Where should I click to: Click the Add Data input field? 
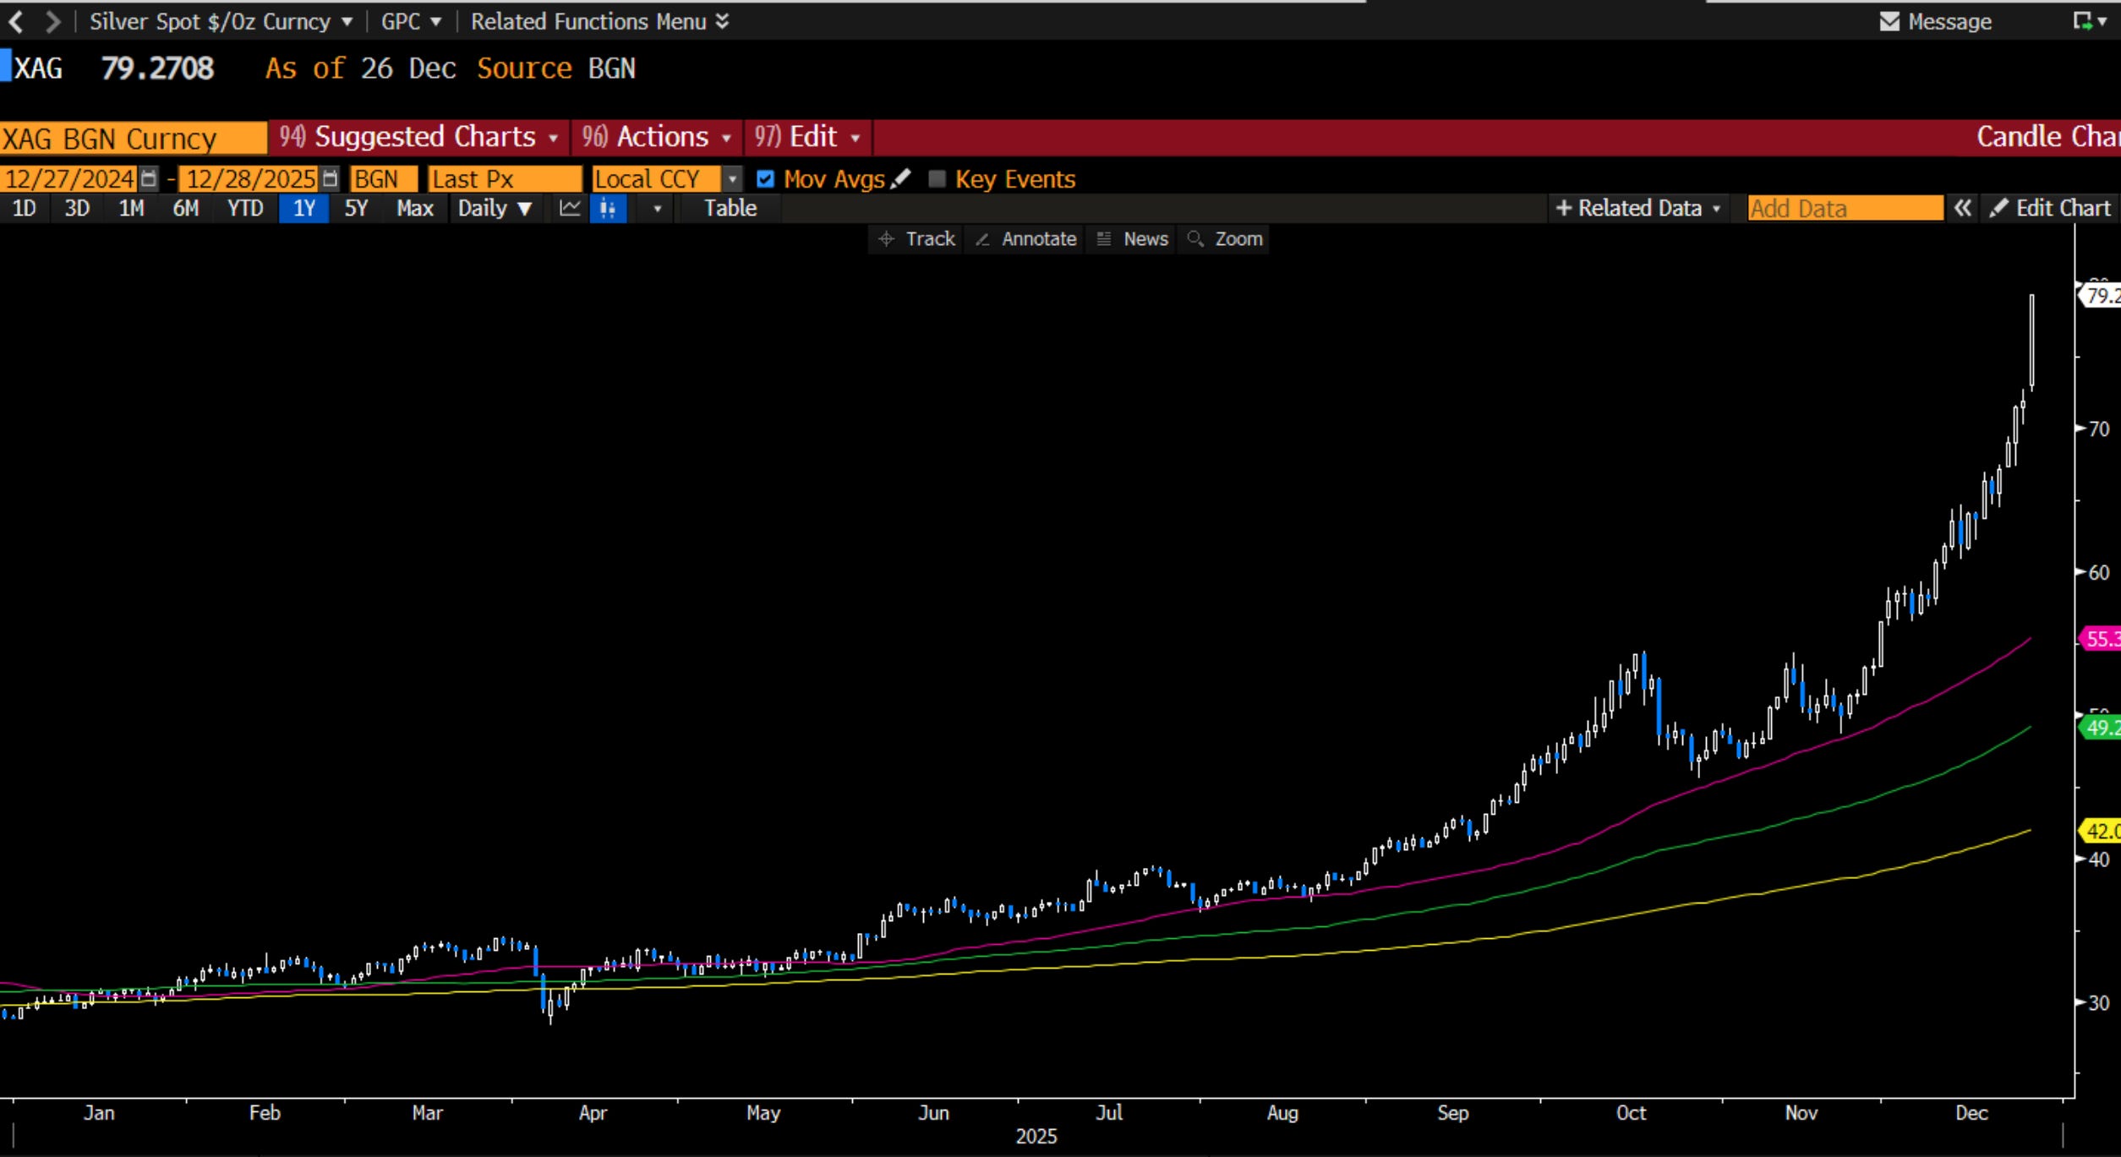[x=1845, y=208]
